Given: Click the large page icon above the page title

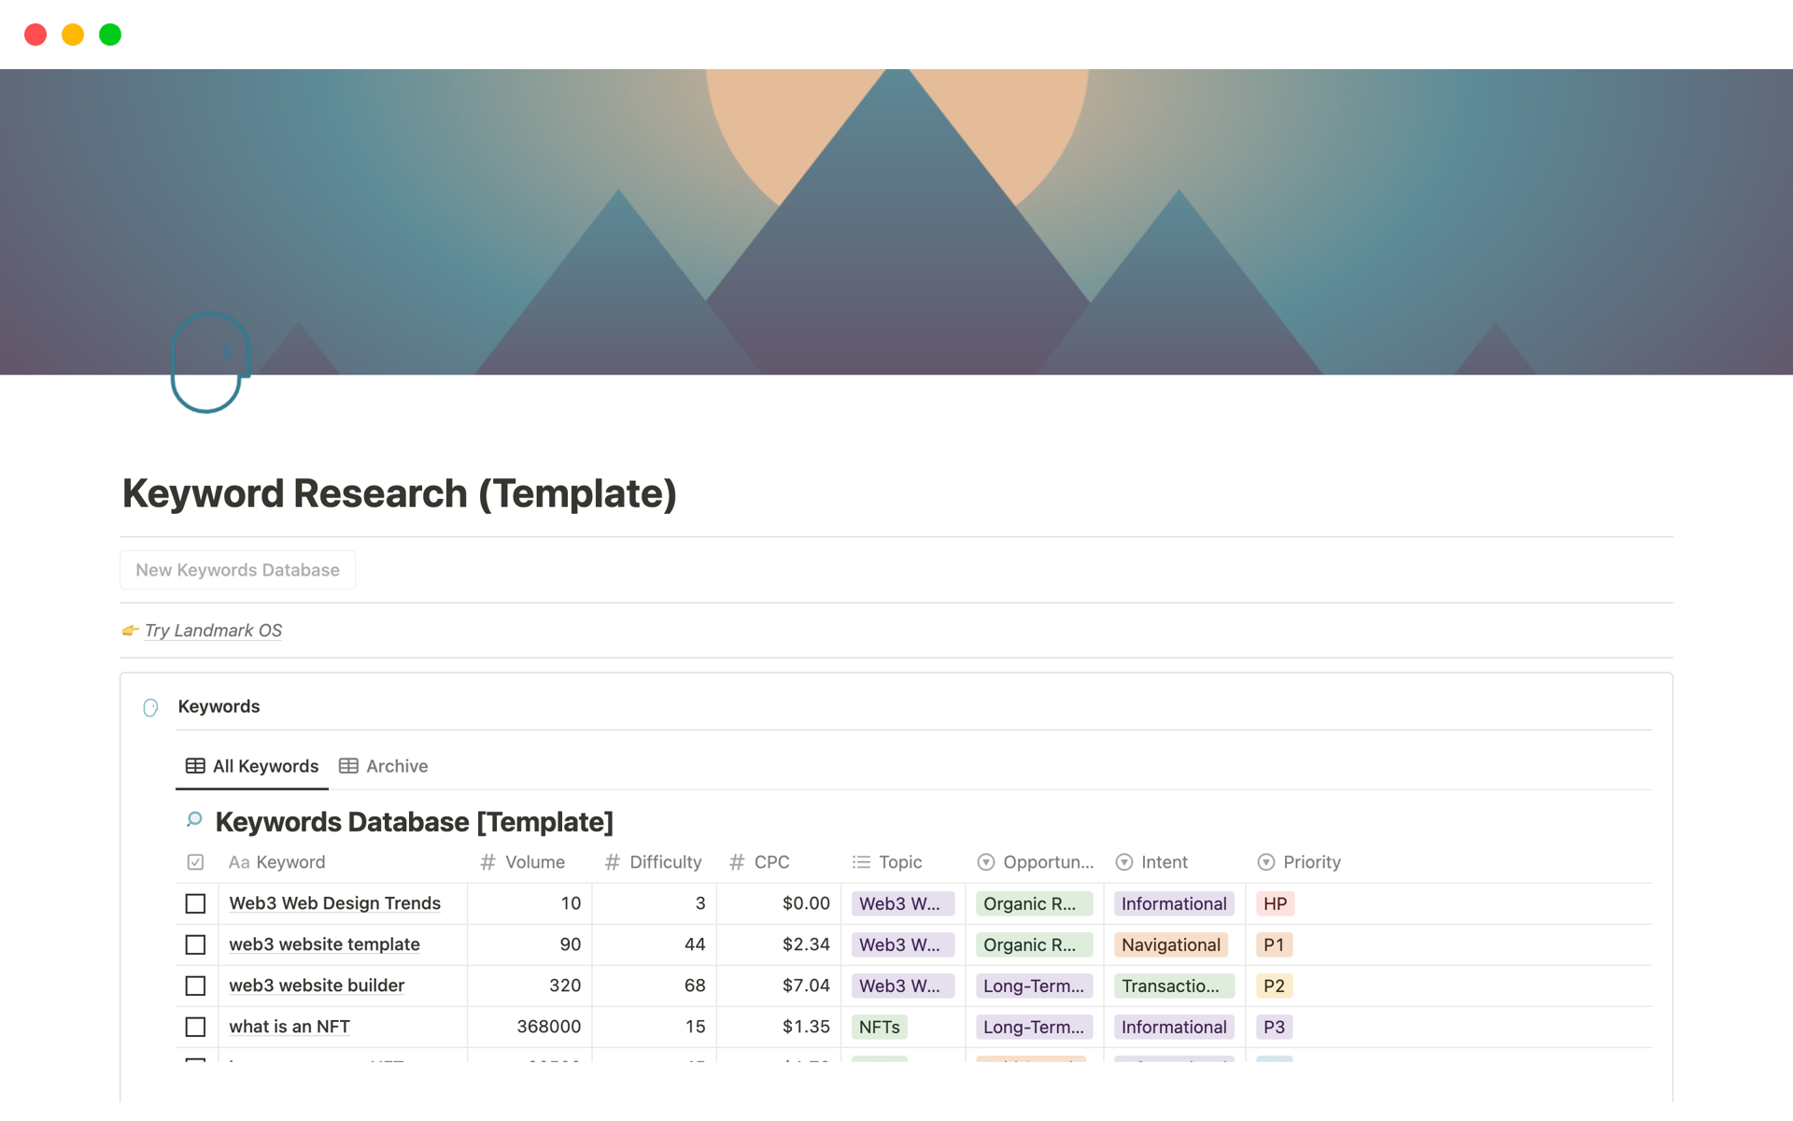Looking at the screenshot, I should point(210,362).
